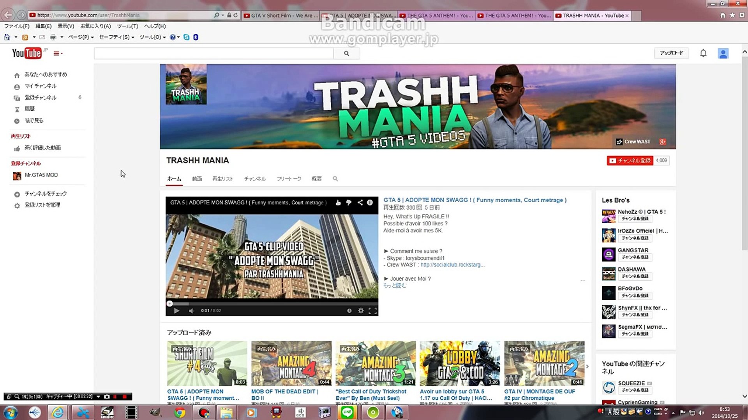This screenshot has width=748, height=420.
Task: Subscribe to NehoZz channel
Action: click(635, 219)
